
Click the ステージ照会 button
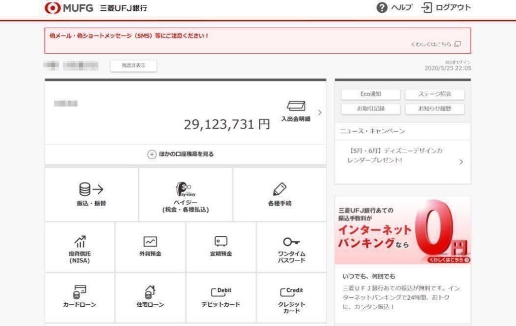435,94
